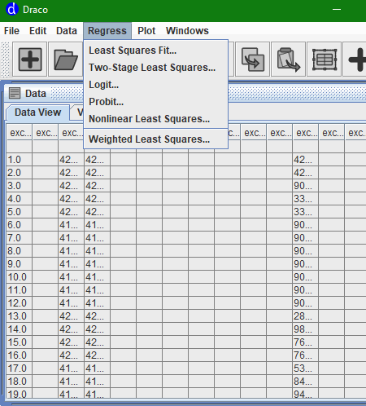
Task: Click the 33... cell in row 4.0
Action: point(306,199)
